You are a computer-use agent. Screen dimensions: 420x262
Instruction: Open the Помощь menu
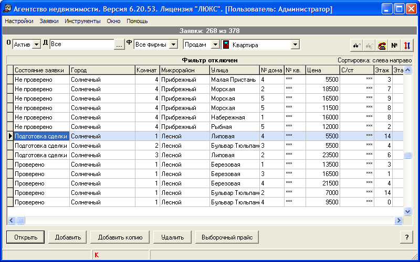[x=137, y=21]
